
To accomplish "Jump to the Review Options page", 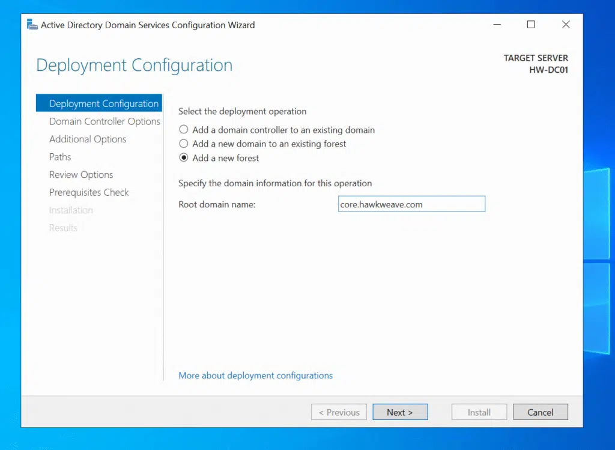I will coord(81,175).
